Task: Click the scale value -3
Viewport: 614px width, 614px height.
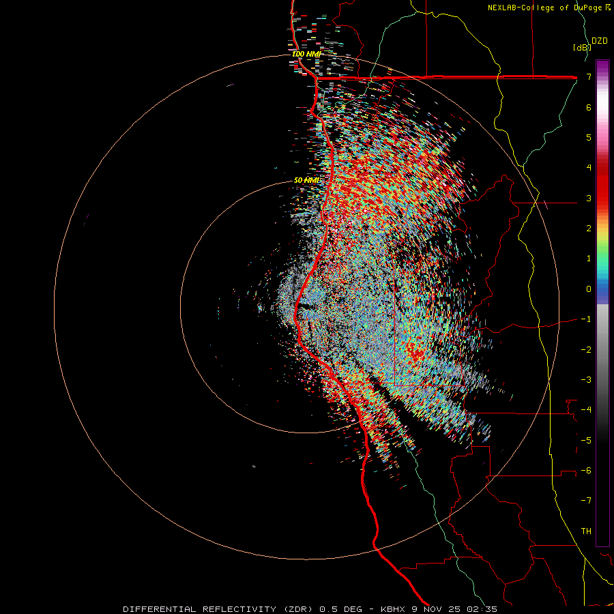Action: (586, 380)
